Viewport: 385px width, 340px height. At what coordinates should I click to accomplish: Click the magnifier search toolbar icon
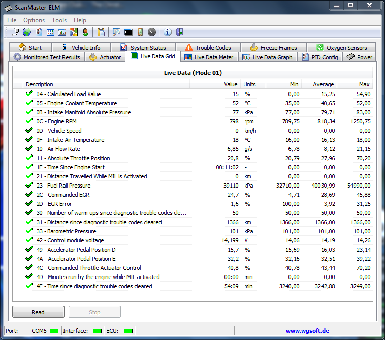117,32
